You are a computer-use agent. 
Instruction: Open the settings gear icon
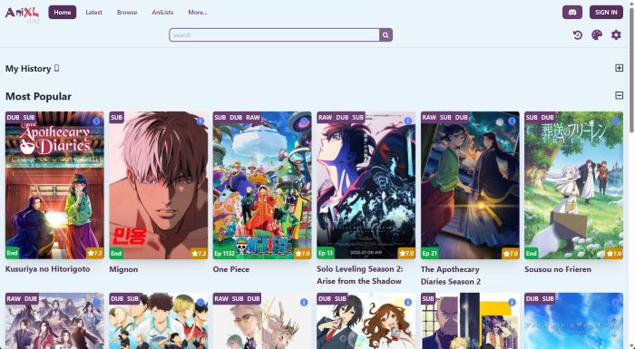click(x=616, y=35)
